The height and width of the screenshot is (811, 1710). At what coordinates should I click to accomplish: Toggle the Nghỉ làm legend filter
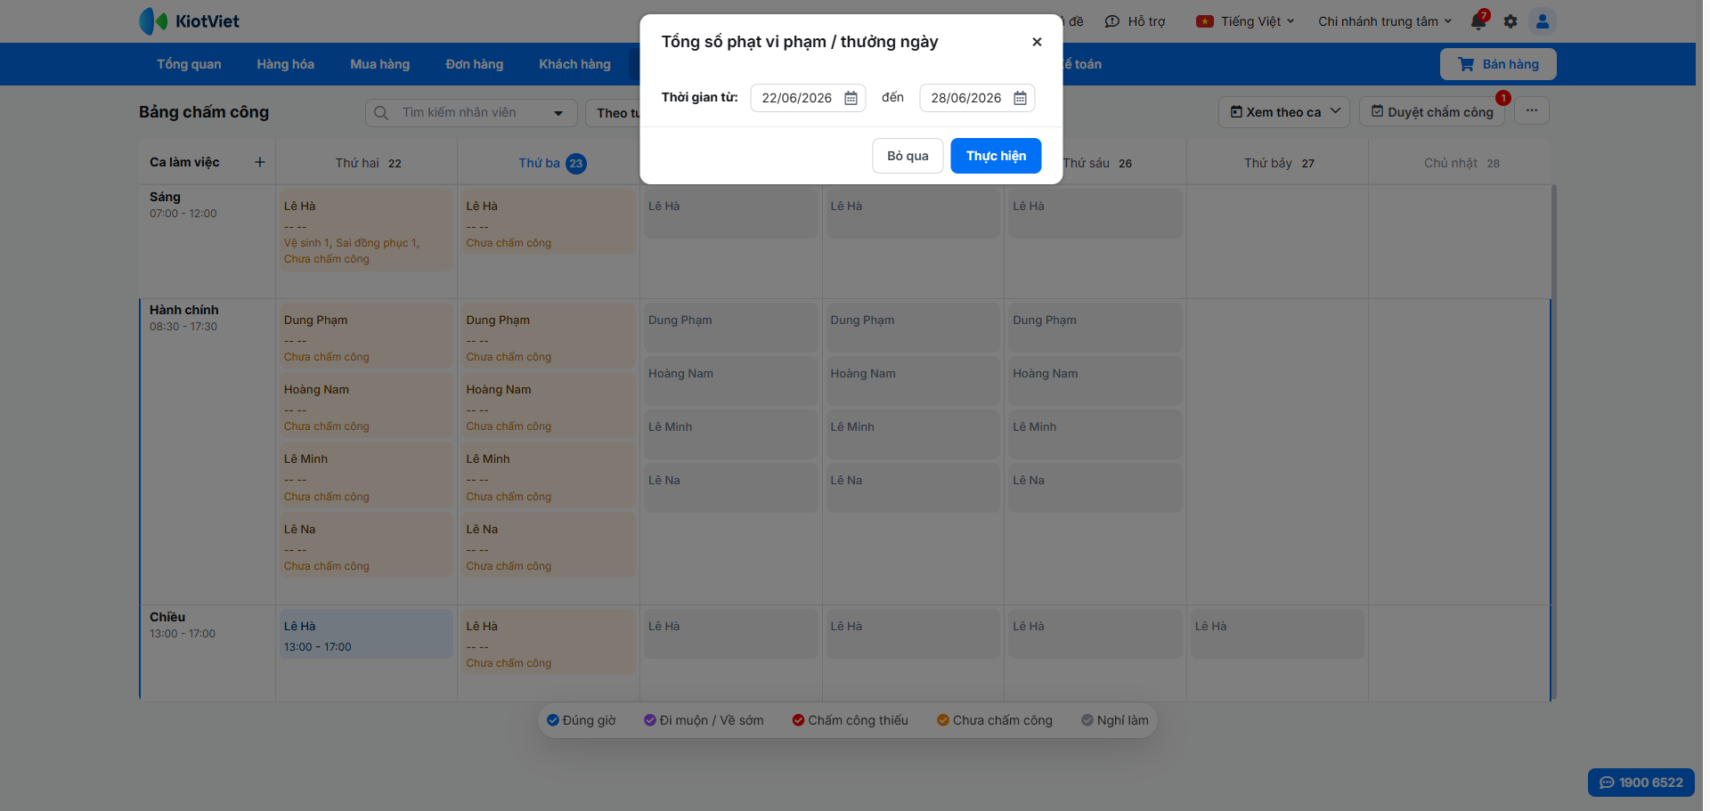pyautogui.click(x=1115, y=720)
